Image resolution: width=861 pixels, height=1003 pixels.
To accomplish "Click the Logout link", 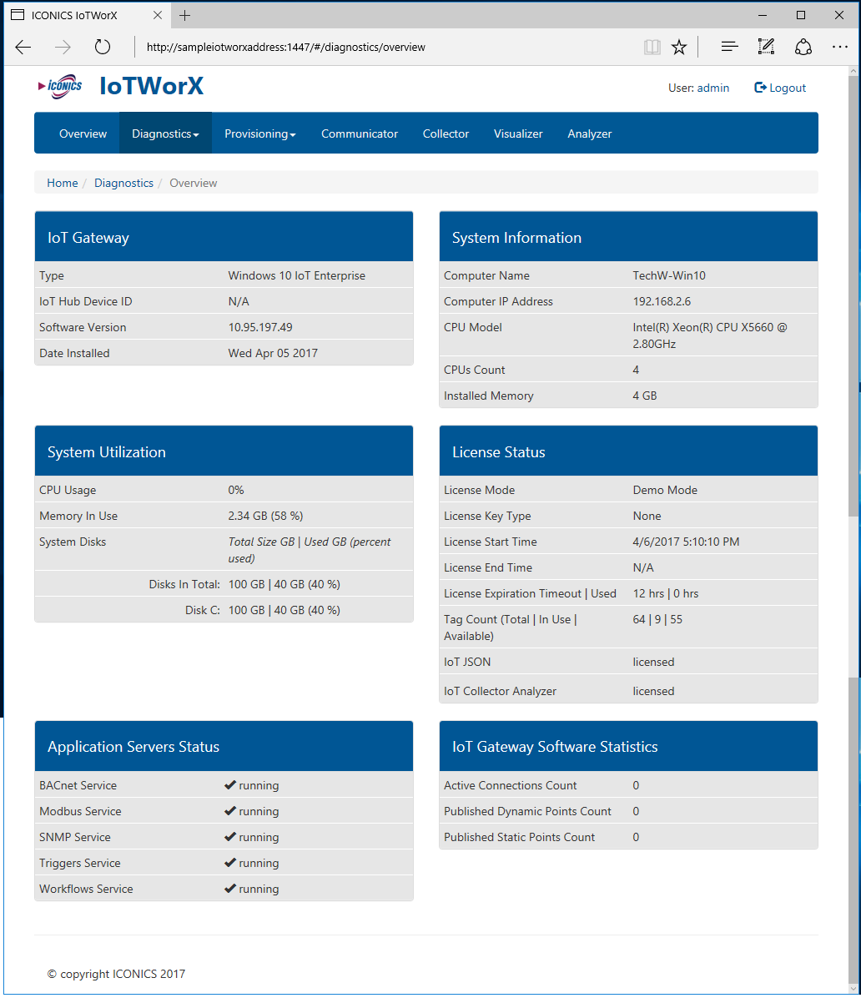I will click(x=780, y=88).
